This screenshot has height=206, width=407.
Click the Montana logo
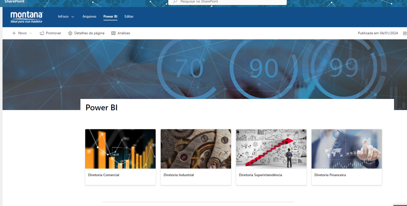point(27,17)
